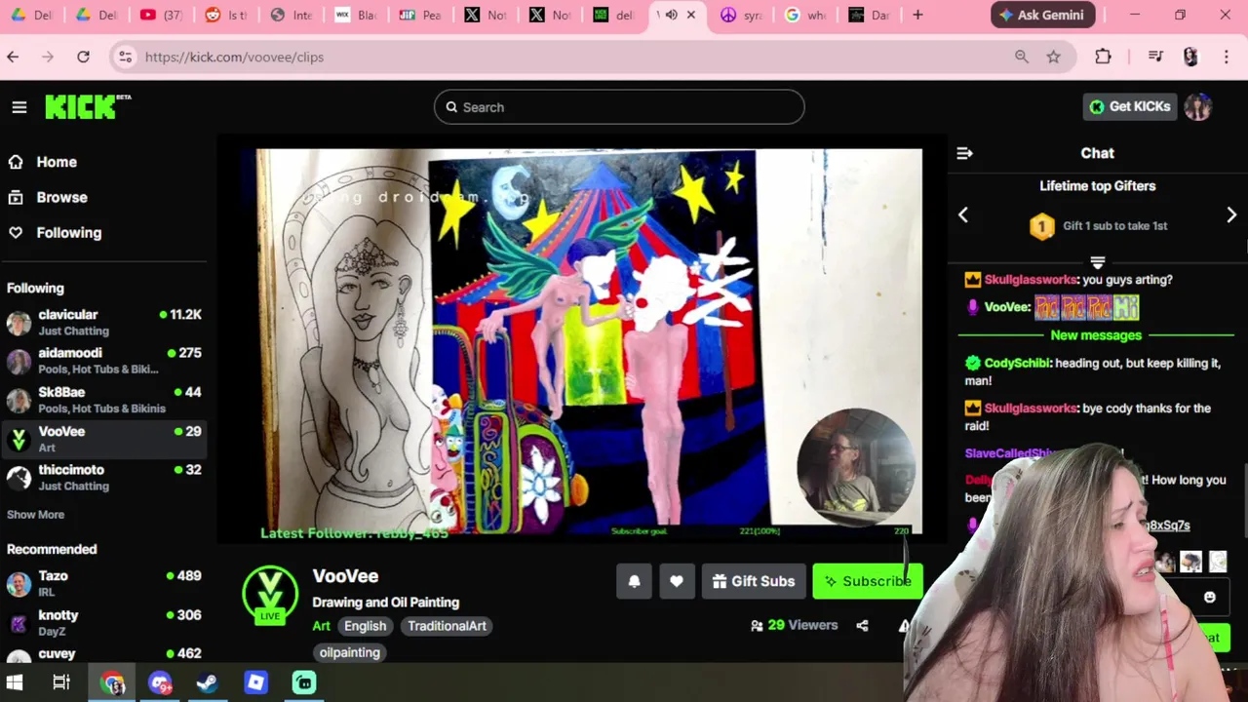Open thiccimoto's channel in Following list
Screen dimensions: 1248x702
coord(103,478)
